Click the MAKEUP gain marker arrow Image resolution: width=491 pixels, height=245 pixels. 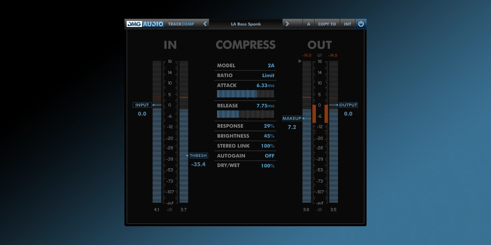click(303, 118)
